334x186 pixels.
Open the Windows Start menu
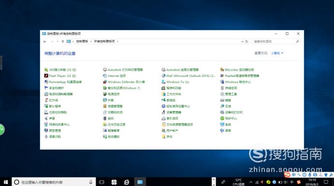tap(6, 182)
